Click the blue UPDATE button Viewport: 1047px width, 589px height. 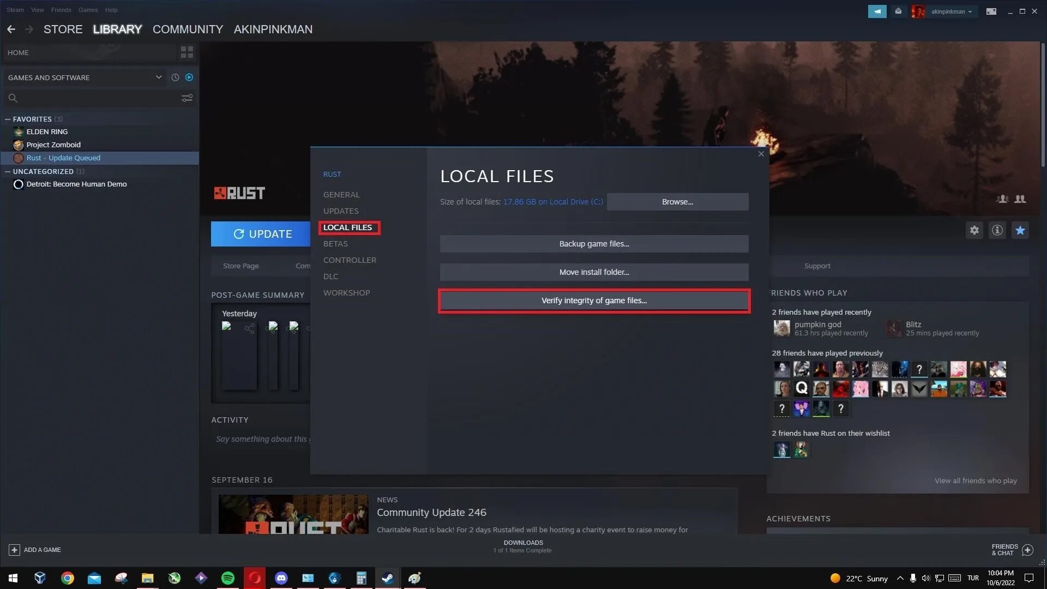(x=261, y=234)
